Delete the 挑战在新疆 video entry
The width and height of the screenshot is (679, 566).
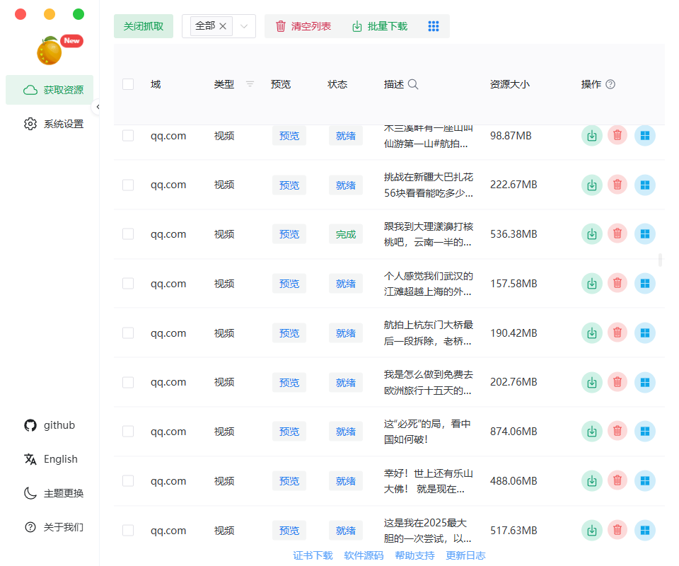[617, 185]
